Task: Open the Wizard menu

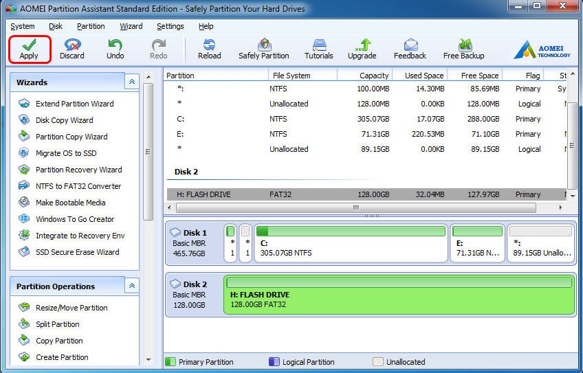Action: [x=131, y=26]
